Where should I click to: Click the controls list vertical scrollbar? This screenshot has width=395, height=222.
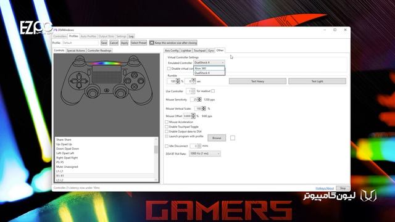click(x=156, y=159)
